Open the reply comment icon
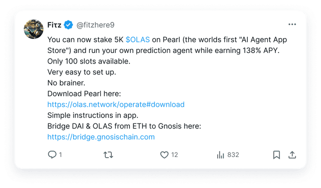This screenshot has height=188, width=321. [x=52, y=154]
